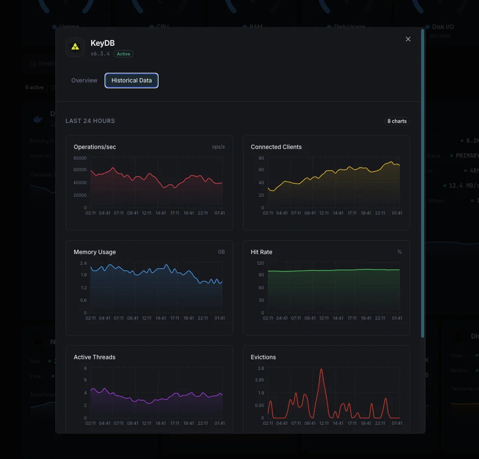The image size is (479, 459).
Task: Click the GB unit on Memory Usage
Action: [x=222, y=252]
